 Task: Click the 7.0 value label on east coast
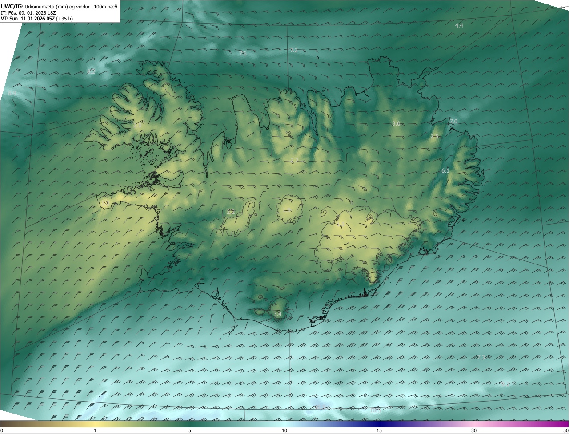point(453,121)
